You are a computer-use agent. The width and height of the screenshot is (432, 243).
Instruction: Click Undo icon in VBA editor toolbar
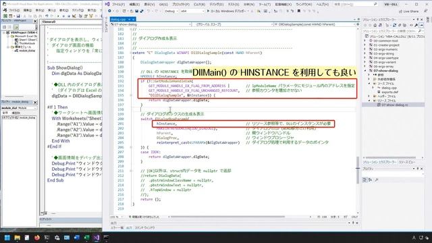47,16
